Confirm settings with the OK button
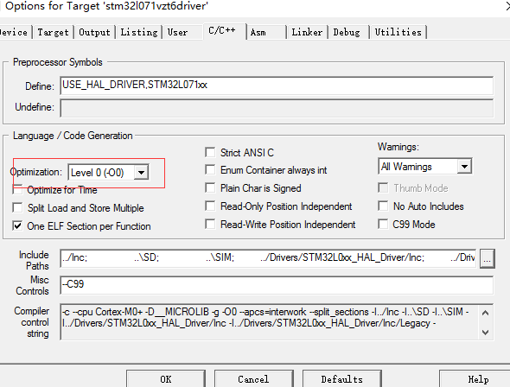The image size is (510, 387). pyautogui.click(x=166, y=379)
